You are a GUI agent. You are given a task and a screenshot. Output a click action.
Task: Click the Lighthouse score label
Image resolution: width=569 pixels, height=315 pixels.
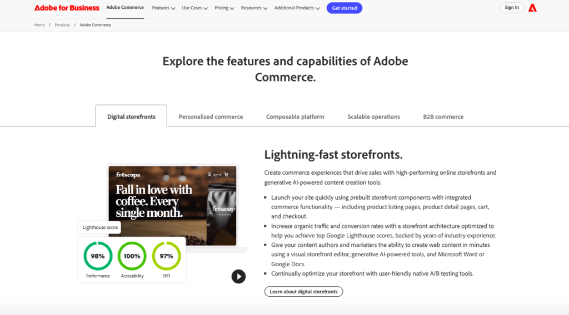pyautogui.click(x=100, y=227)
